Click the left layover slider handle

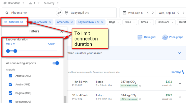coord(8,51)
